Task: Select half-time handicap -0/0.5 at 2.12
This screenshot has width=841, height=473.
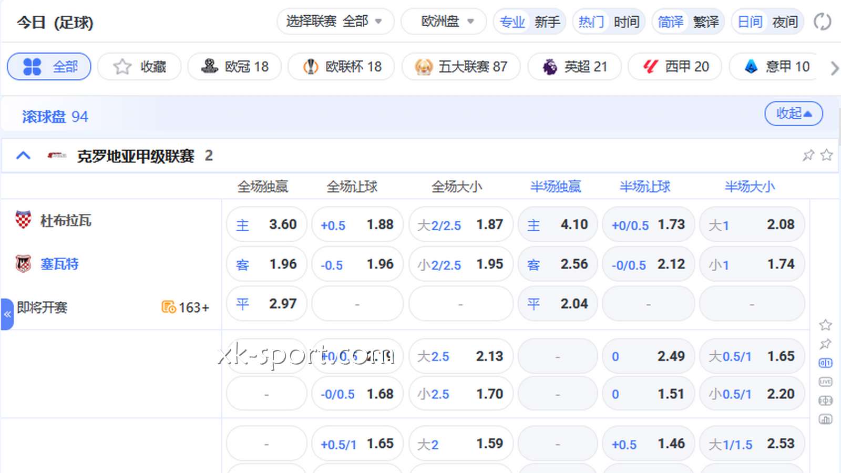Action: (649, 264)
